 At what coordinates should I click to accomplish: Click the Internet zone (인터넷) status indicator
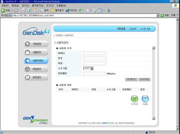click(x=150, y=132)
